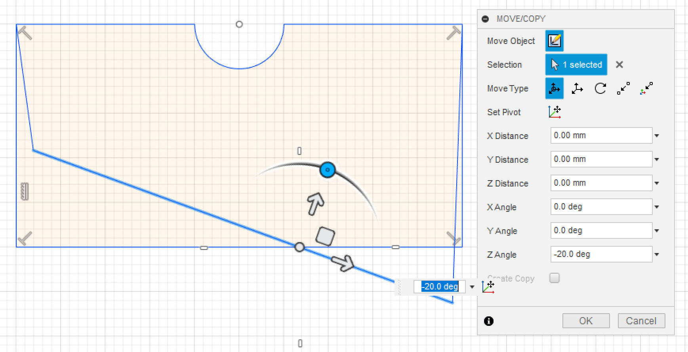688x352 pixels.
Task: Click the OK button
Action: pos(586,321)
